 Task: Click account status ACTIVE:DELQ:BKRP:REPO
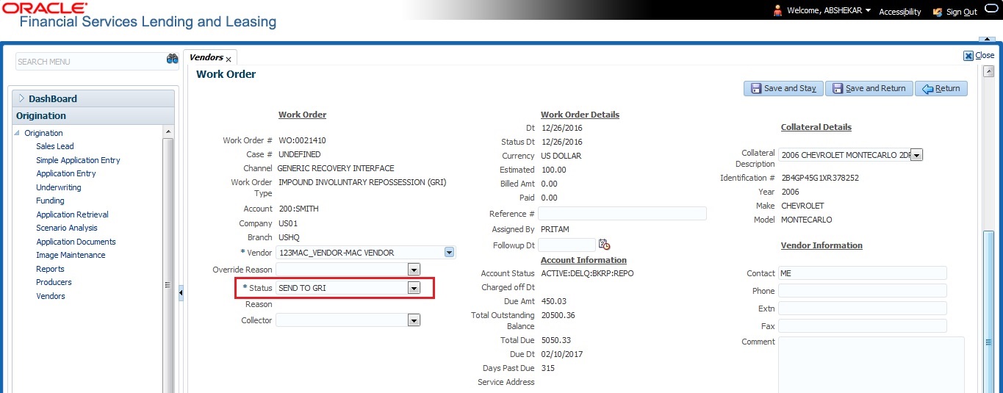click(587, 273)
